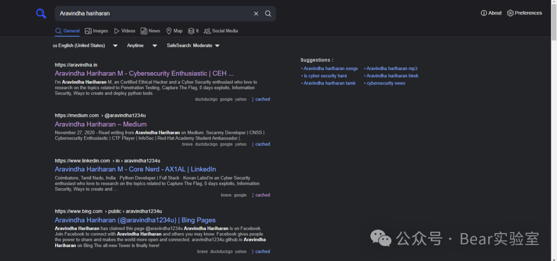Select the Map category
Image resolution: width=557 pixels, height=261 pixels.
pyautogui.click(x=174, y=31)
